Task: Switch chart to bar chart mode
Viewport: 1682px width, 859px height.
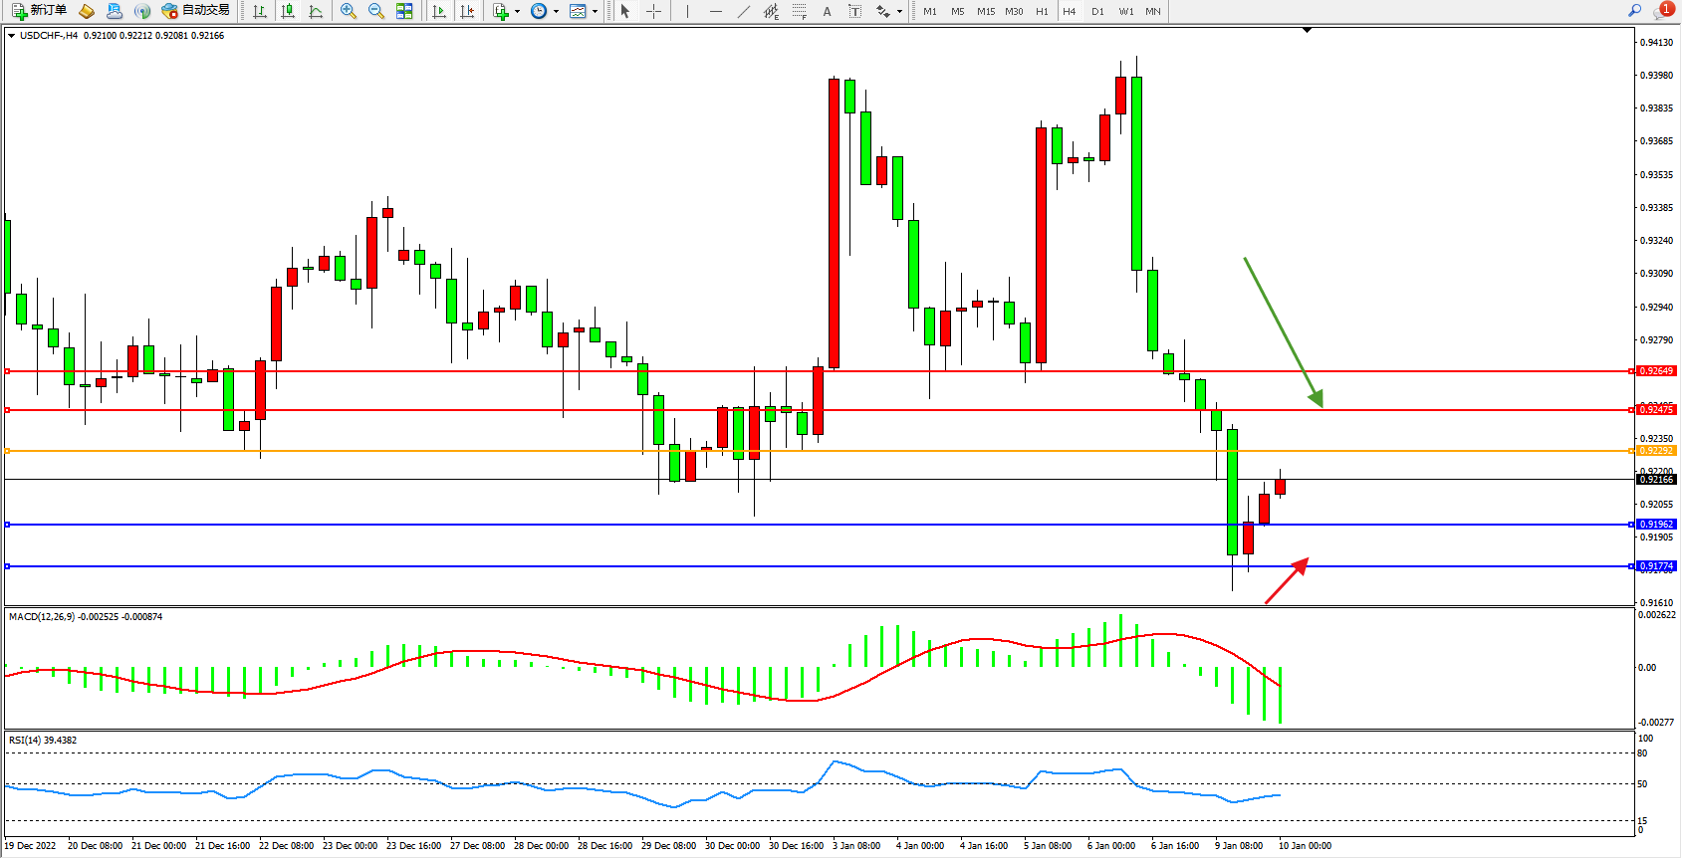Action: click(x=260, y=11)
